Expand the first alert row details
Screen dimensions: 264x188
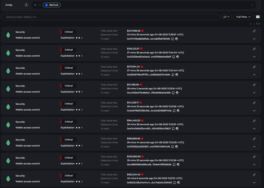pos(254,38)
